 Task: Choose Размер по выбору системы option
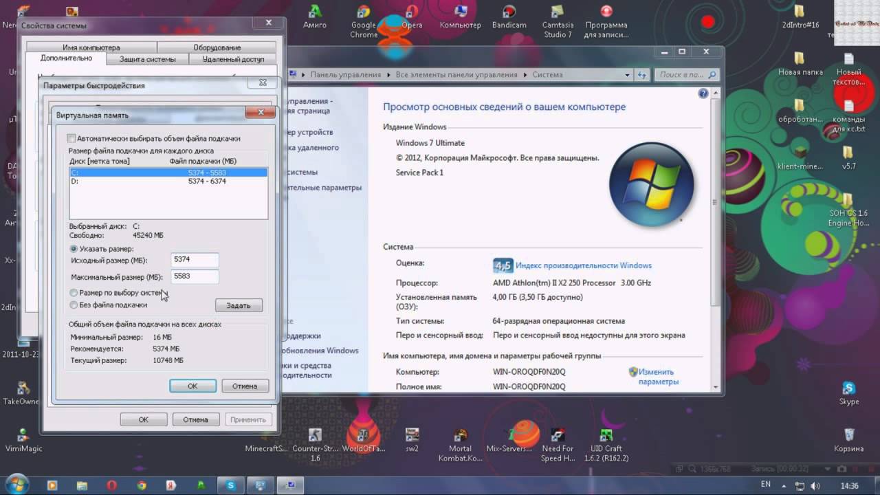tap(74, 293)
